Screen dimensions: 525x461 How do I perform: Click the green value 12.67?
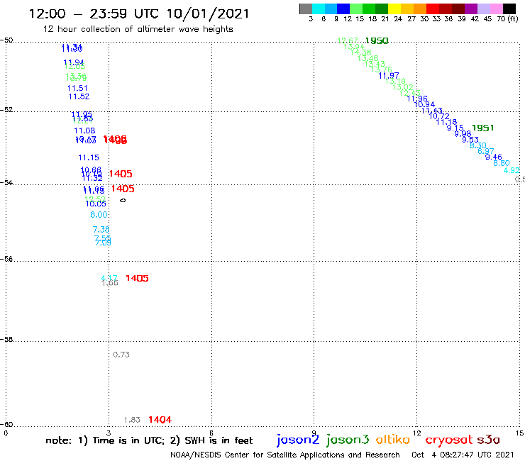(x=348, y=41)
